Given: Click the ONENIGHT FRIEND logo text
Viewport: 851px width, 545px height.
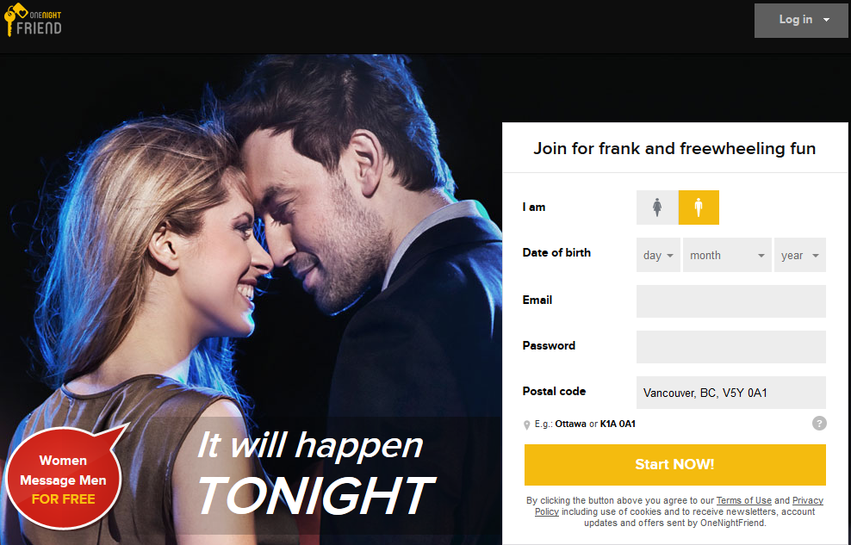Looking at the screenshot, I should click(39, 24).
